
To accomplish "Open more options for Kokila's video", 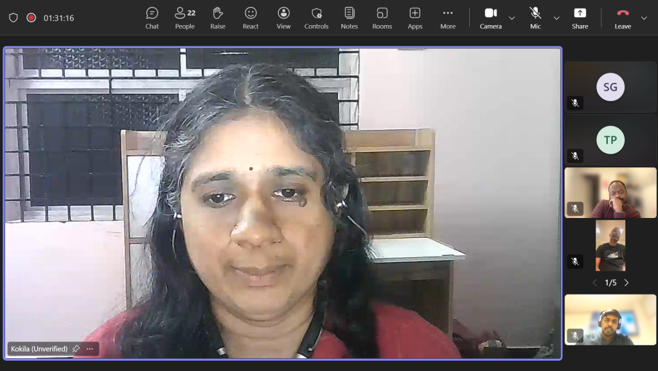I will (90, 349).
